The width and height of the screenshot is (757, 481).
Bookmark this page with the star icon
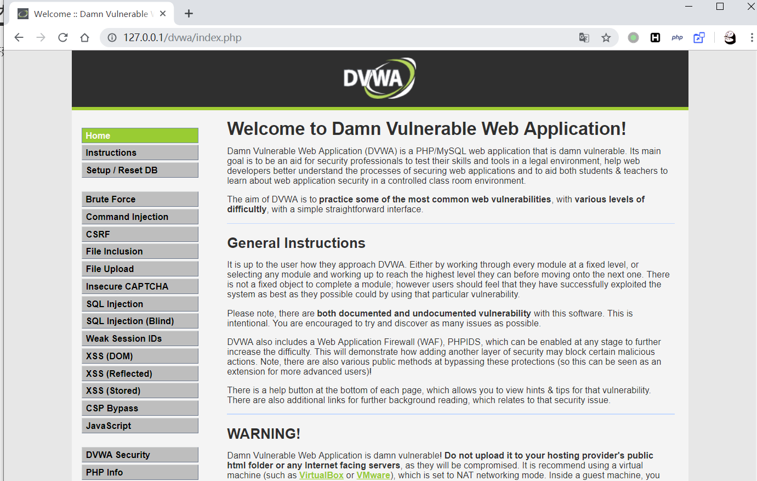pos(606,37)
